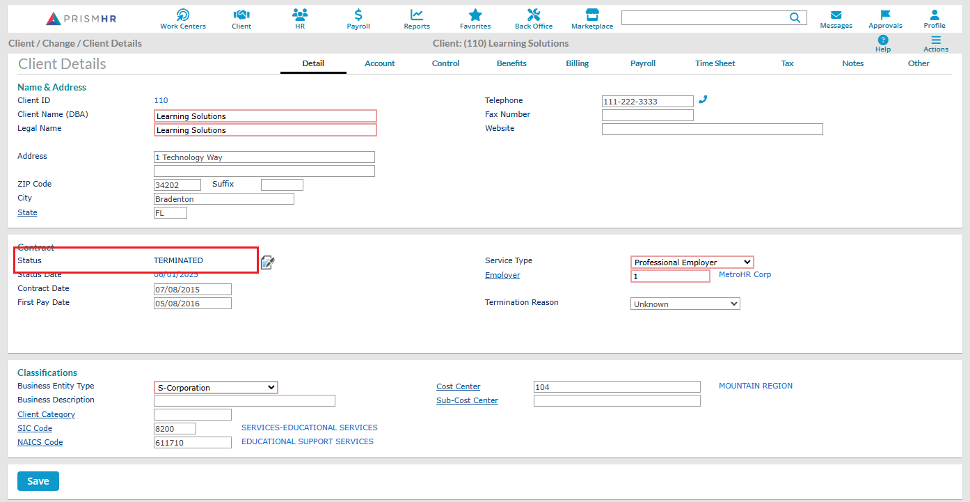Open the Actions hamburger menu
The height and width of the screenshot is (502, 970).
[936, 40]
